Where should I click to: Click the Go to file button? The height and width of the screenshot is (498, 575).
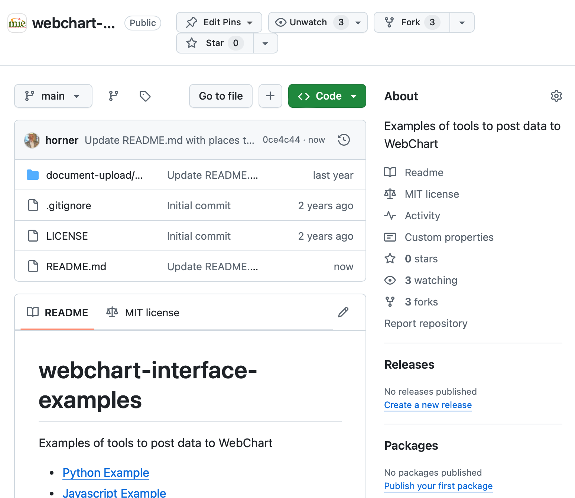click(x=221, y=96)
